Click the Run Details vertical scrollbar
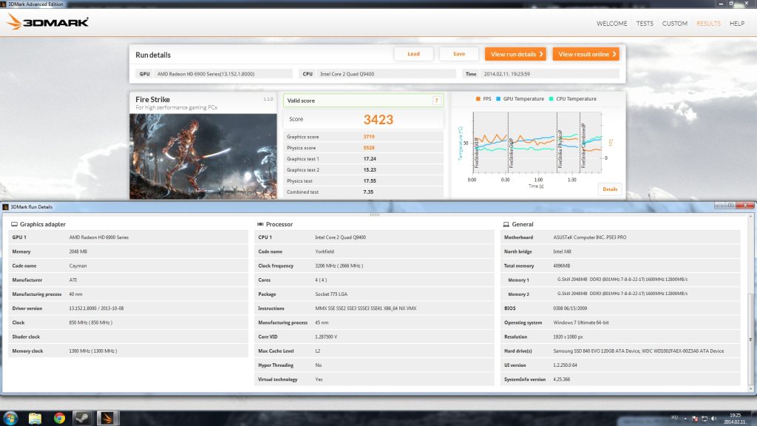Viewport: 757px width, 426px height. coord(751,339)
